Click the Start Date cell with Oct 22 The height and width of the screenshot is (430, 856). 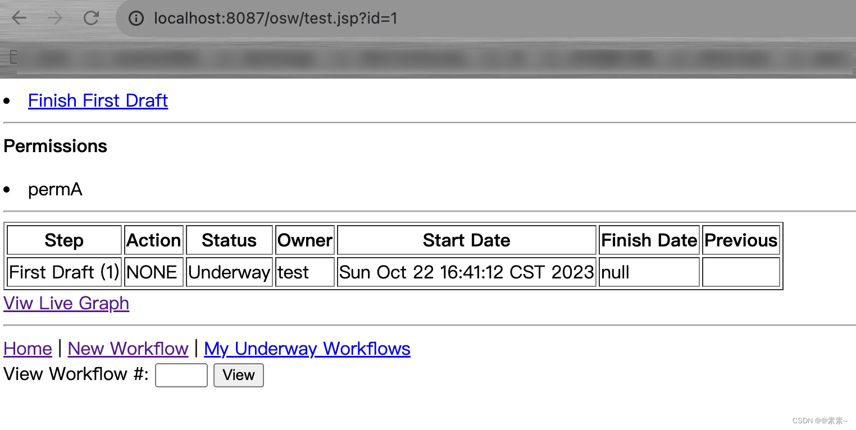pyautogui.click(x=466, y=272)
